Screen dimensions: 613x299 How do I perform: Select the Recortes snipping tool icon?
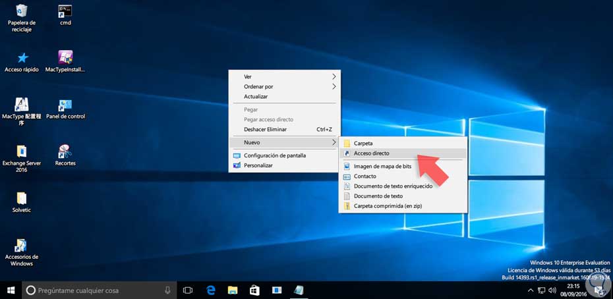click(x=65, y=155)
